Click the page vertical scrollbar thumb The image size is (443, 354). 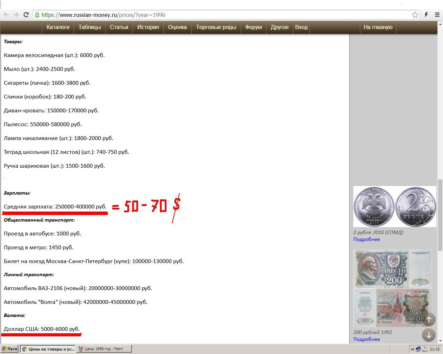tap(440, 215)
